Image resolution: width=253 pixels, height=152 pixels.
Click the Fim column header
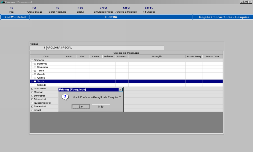click(82, 56)
